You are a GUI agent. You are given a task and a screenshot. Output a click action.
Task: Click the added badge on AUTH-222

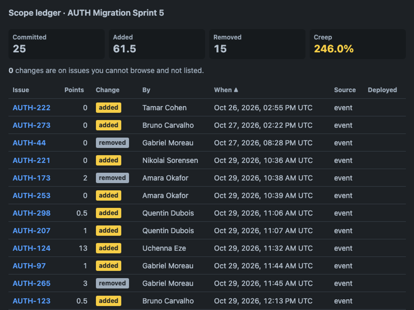[x=109, y=108]
